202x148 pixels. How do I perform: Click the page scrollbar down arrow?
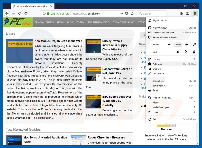(197, 144)
